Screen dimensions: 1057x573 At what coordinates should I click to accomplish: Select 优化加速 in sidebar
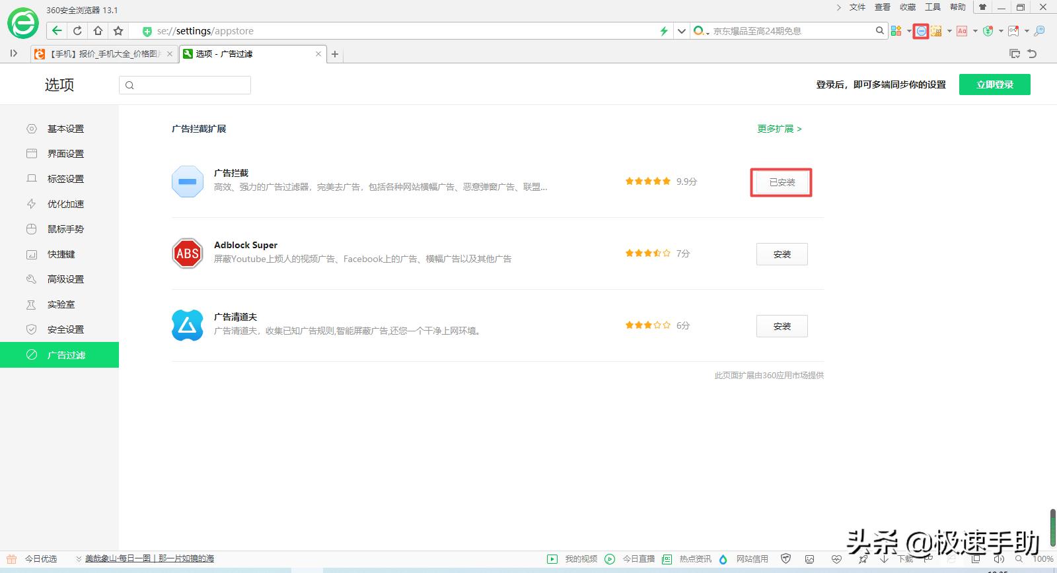pyautogui.click(x=59, y=204)
